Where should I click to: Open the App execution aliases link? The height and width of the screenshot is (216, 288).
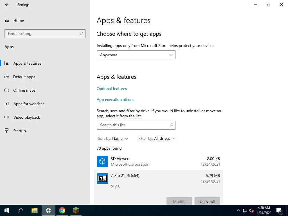point(115,100)
